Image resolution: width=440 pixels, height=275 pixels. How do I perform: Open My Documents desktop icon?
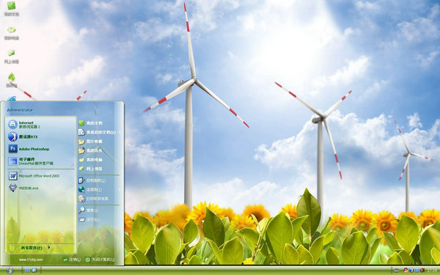[x=12, y=9]
